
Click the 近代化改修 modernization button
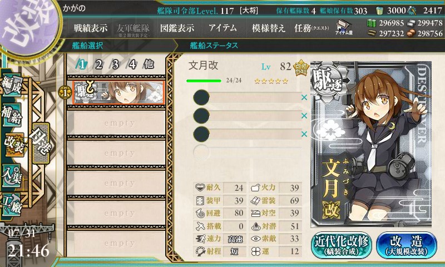tap(342, 245)
